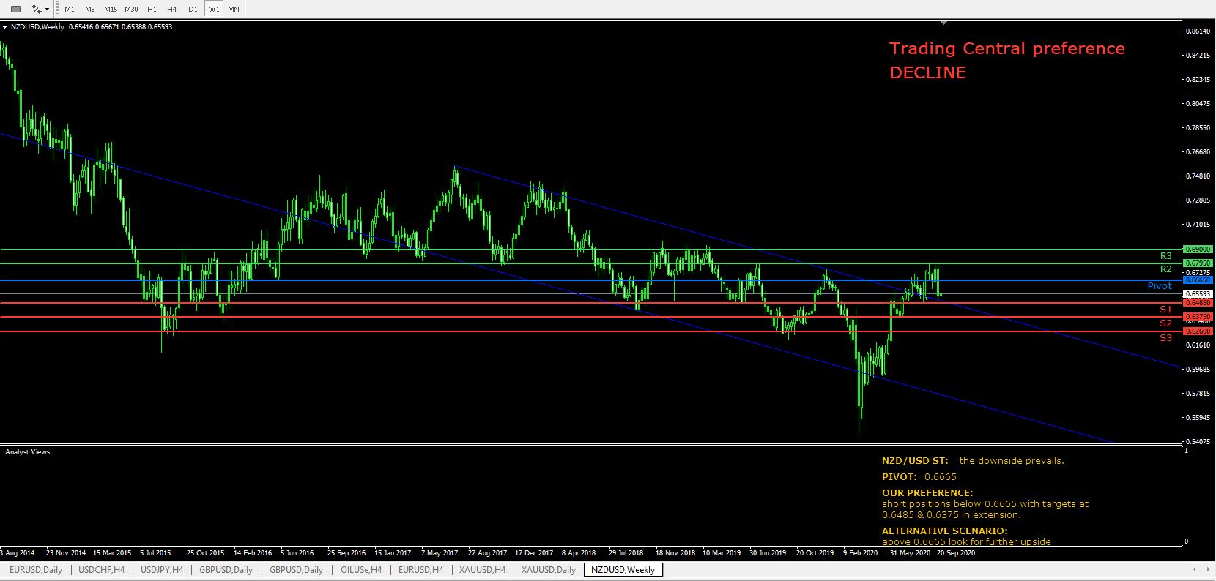Click the 0.86140 price axis value
Screen dimensions: 1216x581
coord(1199,31)
